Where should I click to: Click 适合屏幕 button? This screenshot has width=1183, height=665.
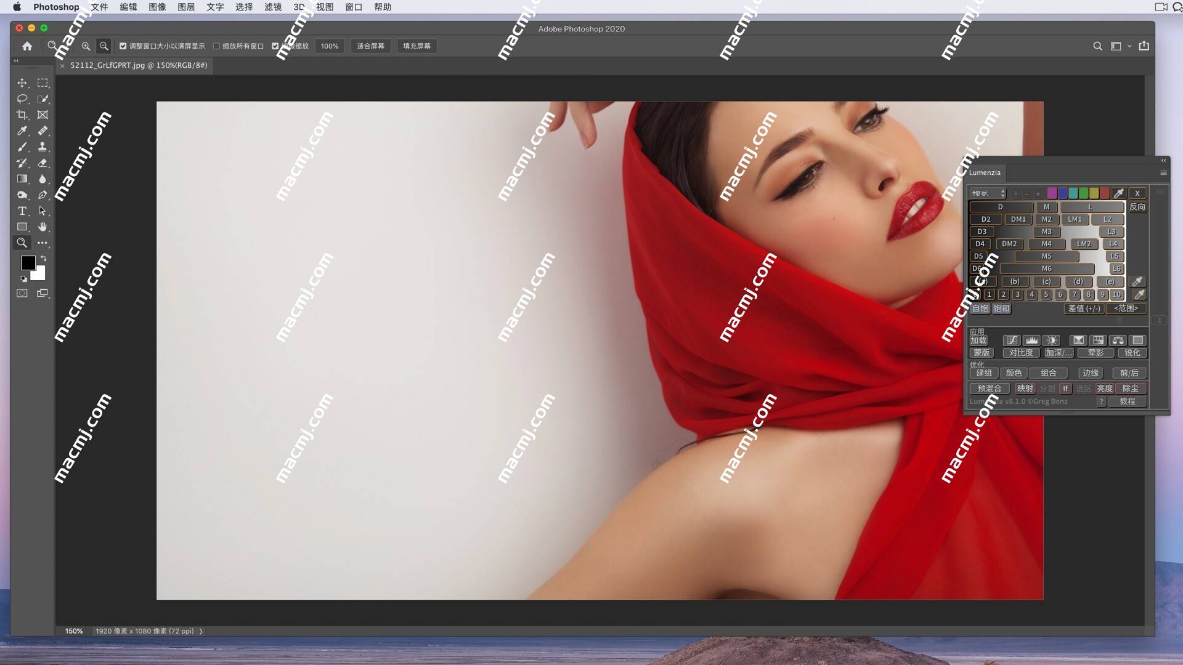pos(370,46)
